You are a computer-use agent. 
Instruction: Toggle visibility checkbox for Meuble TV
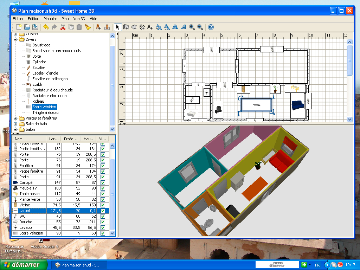point(103,188)
